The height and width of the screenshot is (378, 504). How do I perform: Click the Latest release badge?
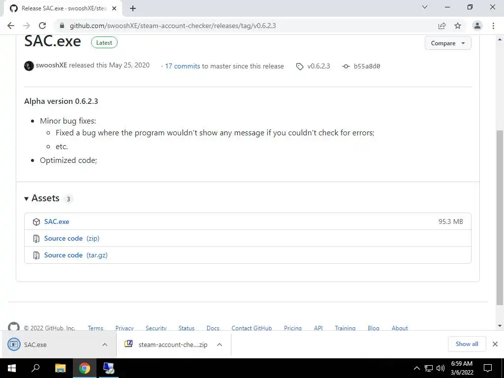104,42
